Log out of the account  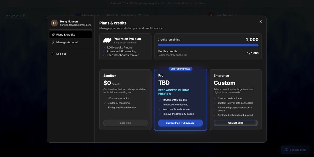[x=71, y=54]
